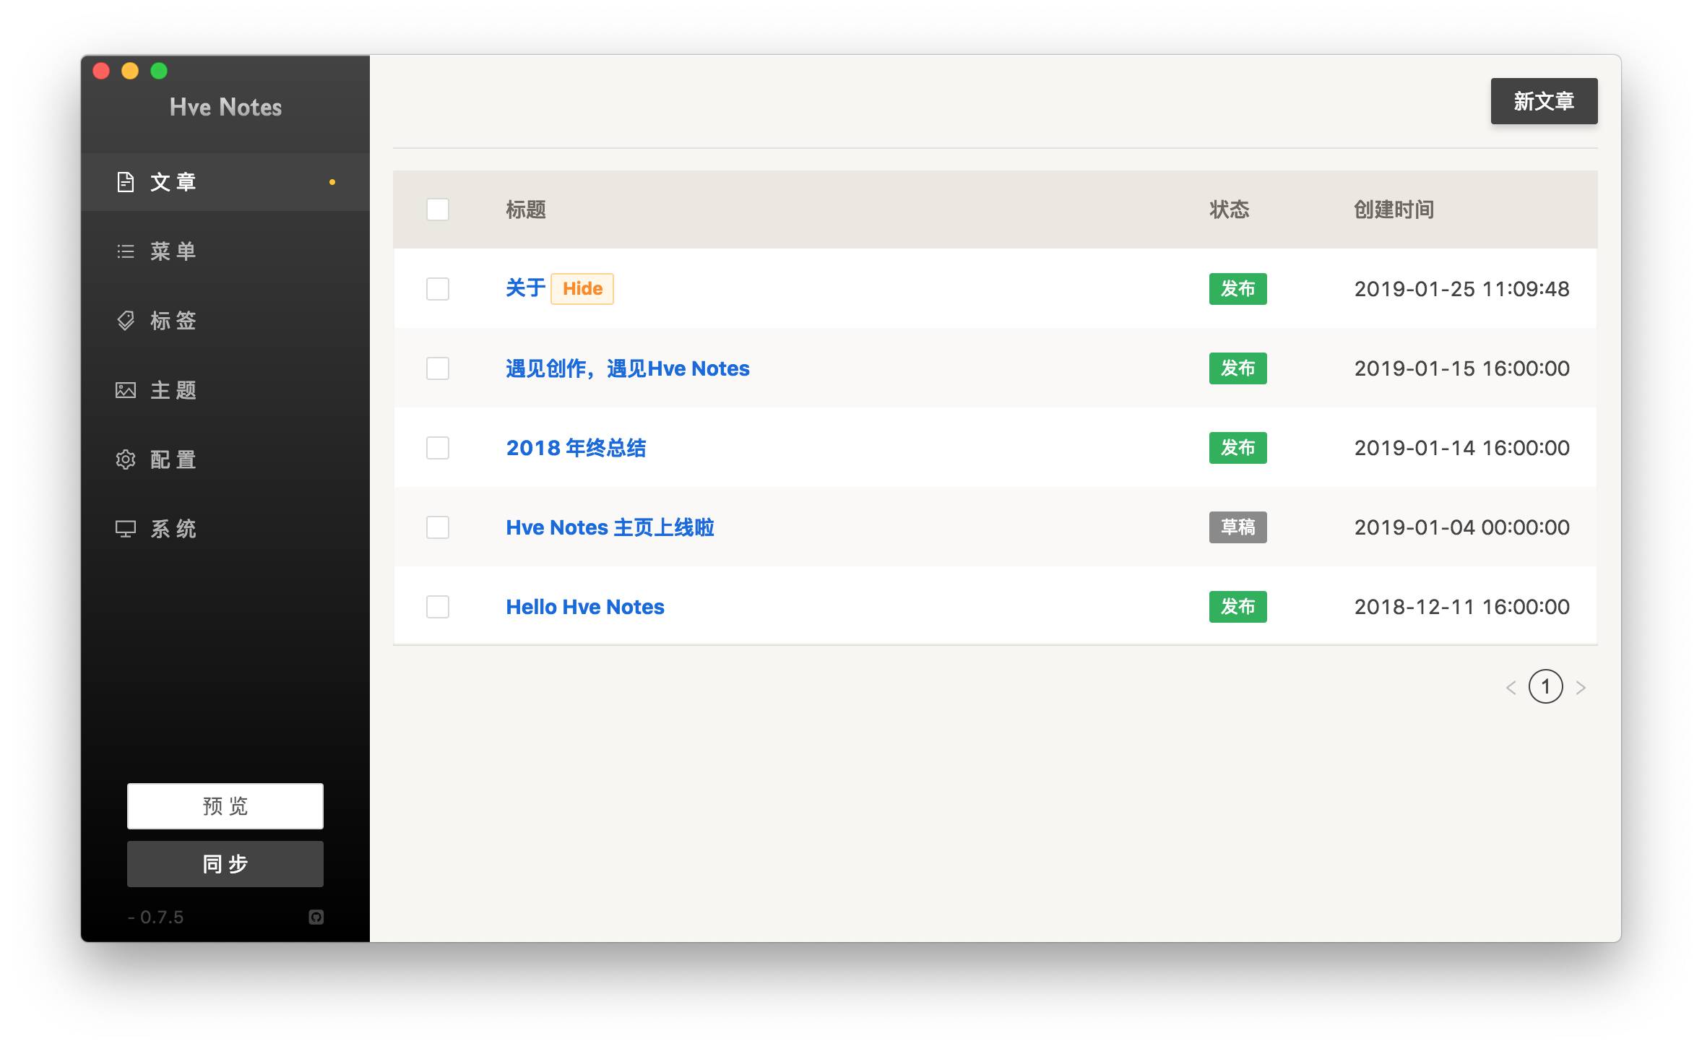The width and height of the screenshot is (1702, 1049).
Task: Click the yellow unsaved dot on 文章
Action: (x=332, y=182)
